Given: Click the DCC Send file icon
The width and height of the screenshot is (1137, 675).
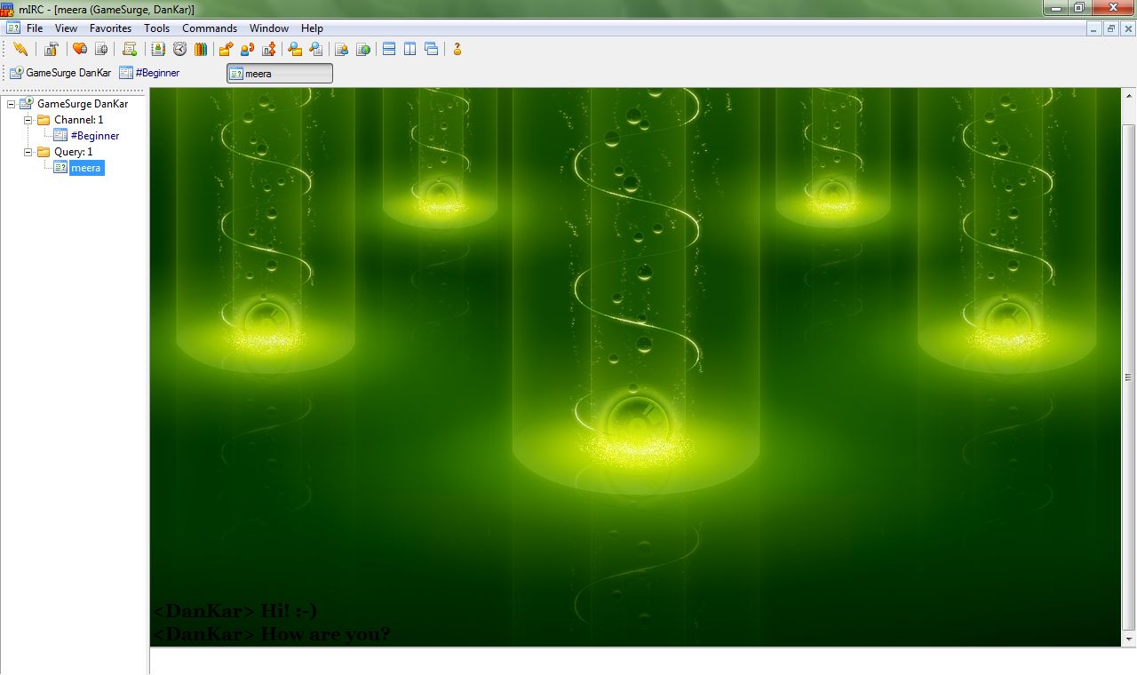Looking at the screenshot, I should [226, 49].
